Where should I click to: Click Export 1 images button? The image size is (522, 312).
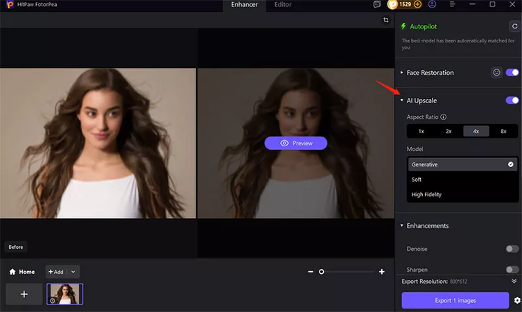[x=455, y=300]
